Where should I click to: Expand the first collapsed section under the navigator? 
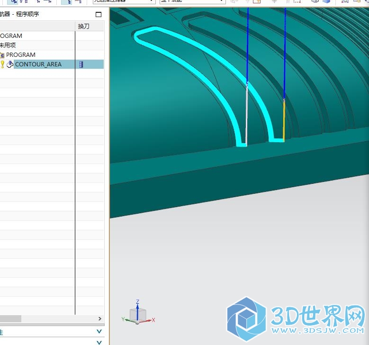point(99,331)
